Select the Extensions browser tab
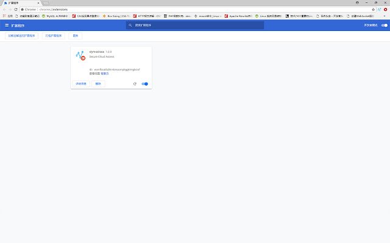 point(21,3)
